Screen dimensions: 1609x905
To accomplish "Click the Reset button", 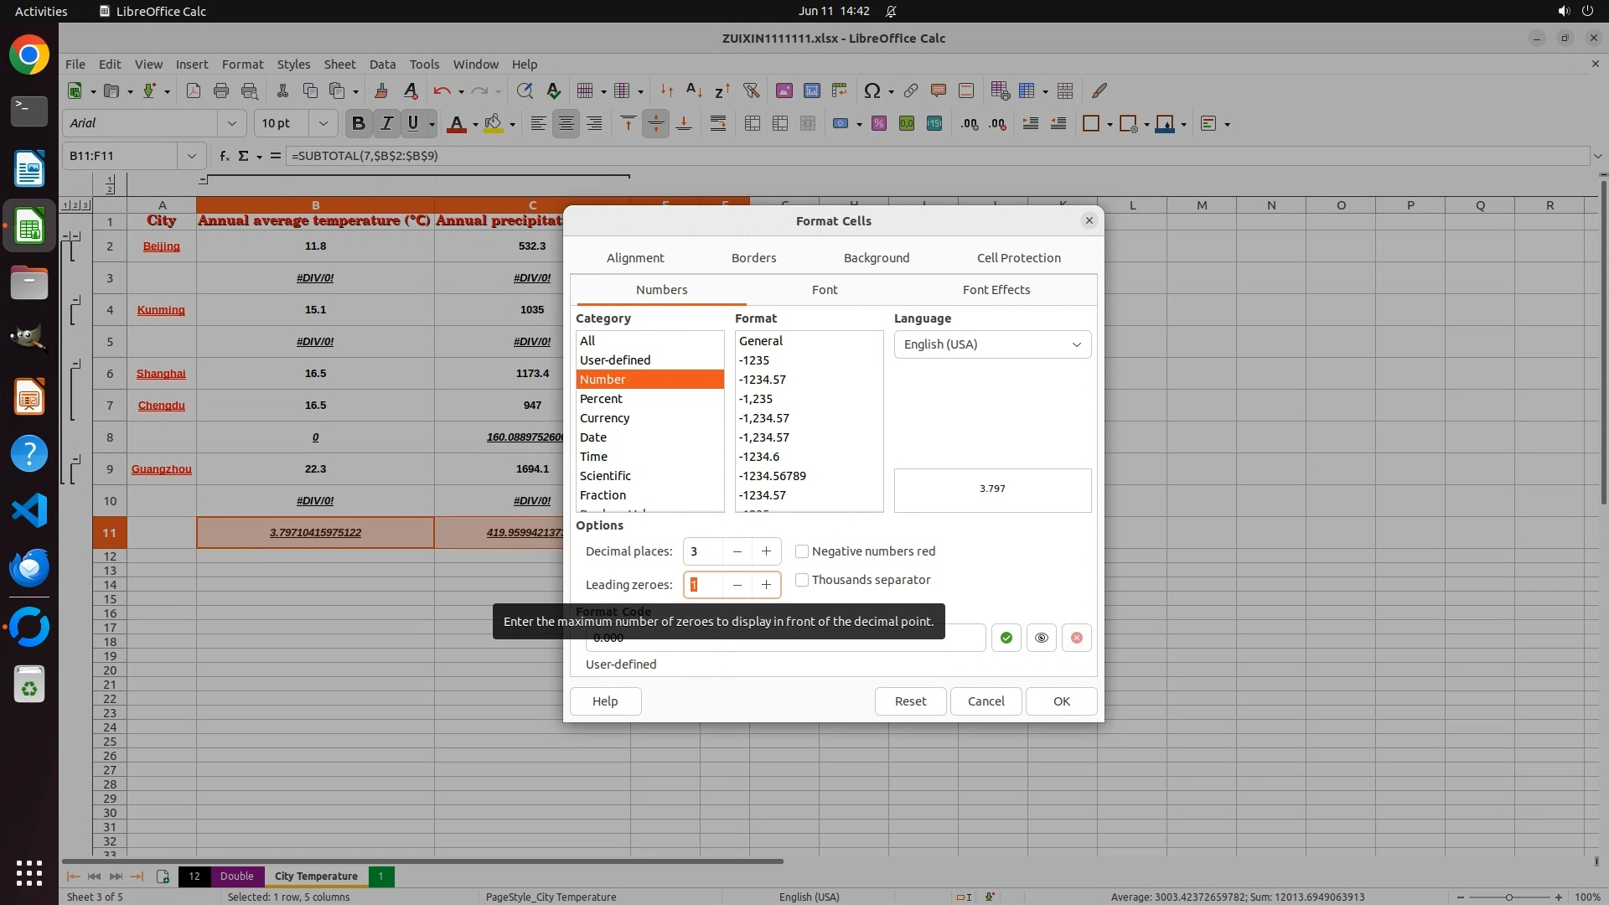I will [x=909, y=701].
